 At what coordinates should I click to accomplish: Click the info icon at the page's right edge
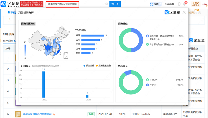(x=200, y=13)
